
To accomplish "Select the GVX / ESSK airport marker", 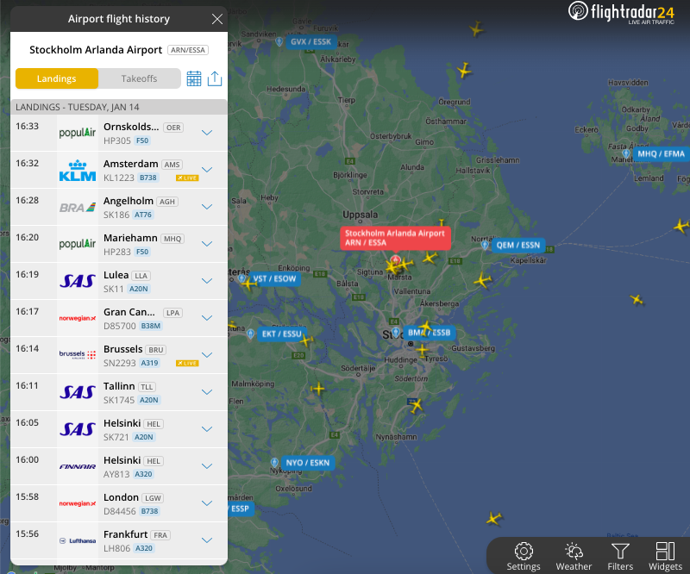I will click(x=310, y=41).
